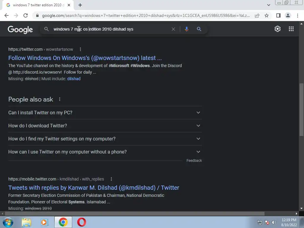Image resolution: width=304 pixels, height=228 pixels.
Task: Bookmark this tab with the star
Action: pyautogui.click(x=267, y=15)
